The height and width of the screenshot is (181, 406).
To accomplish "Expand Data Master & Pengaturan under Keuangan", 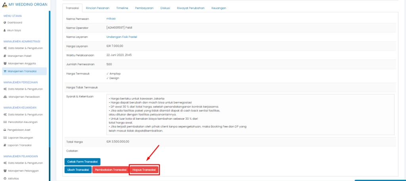I will coord(25,115).
